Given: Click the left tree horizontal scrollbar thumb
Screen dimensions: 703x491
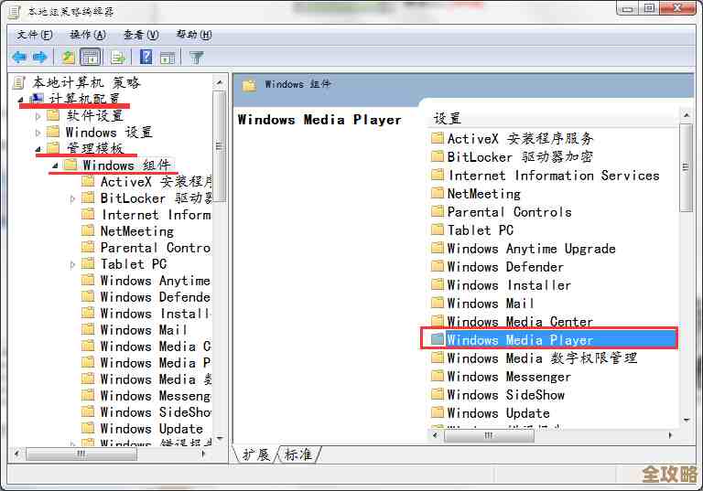Looking at the screenshot, I should (81, 454).
